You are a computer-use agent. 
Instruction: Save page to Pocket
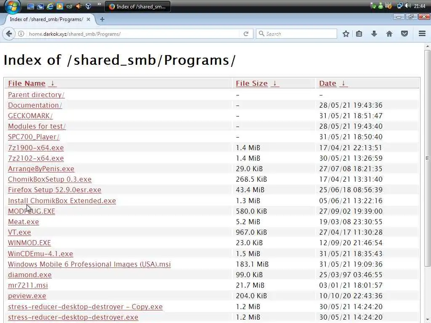[x=404, y=34]
